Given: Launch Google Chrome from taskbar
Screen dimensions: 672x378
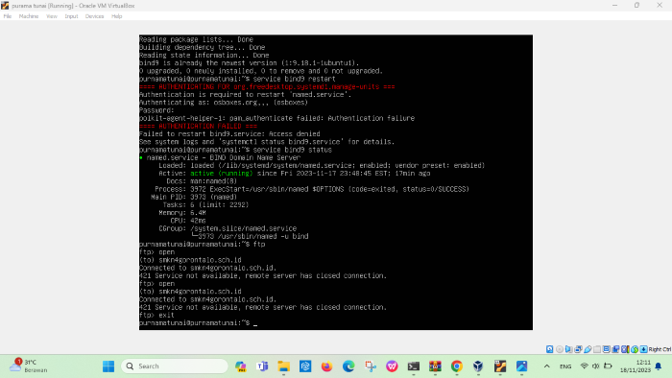Looking at the screenshot, I should click(x=457, y=366).
